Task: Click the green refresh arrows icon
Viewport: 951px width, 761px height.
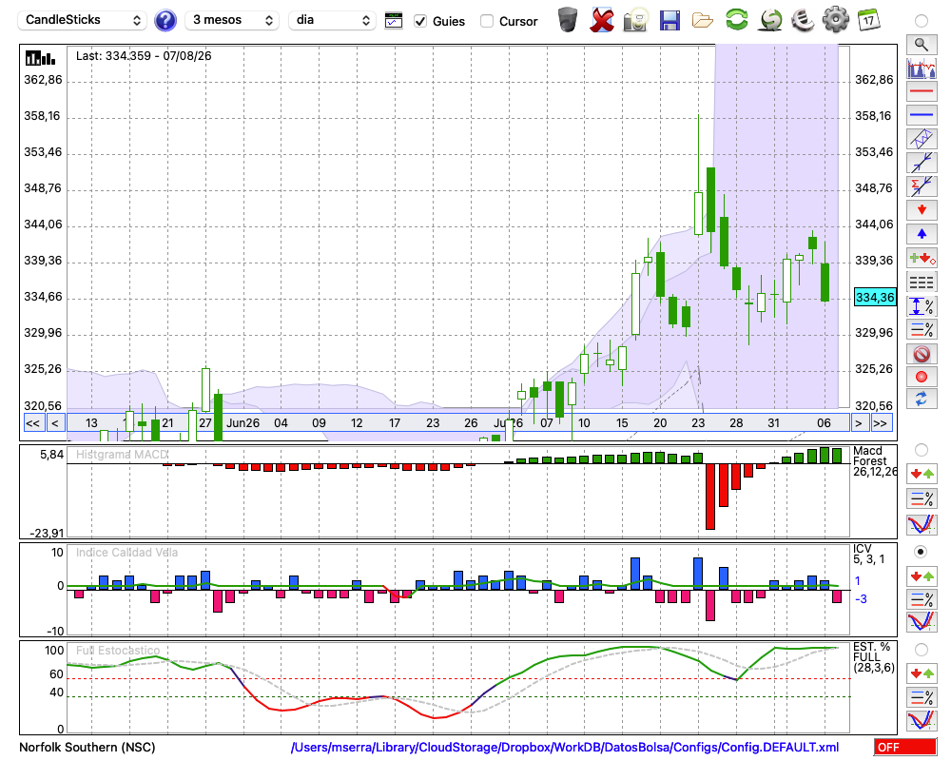Action: [x=736, y=19]
